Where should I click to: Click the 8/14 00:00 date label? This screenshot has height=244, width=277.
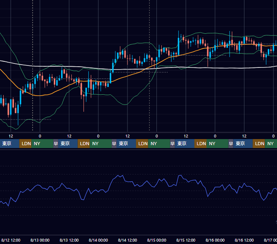click(98, 240)
